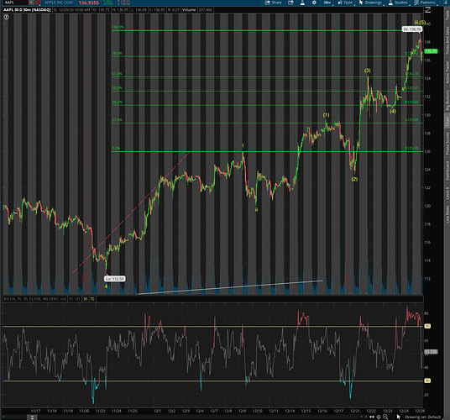Open the 30m timeframe dropdown
Screen dimensions: 450x420
327,3
